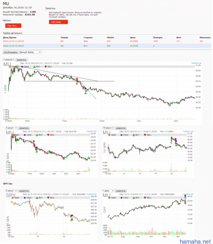Viewport: 213px width, 244px height.
Task: Click the BUY legend triangle in SPY chart
Action: point(37,197)
